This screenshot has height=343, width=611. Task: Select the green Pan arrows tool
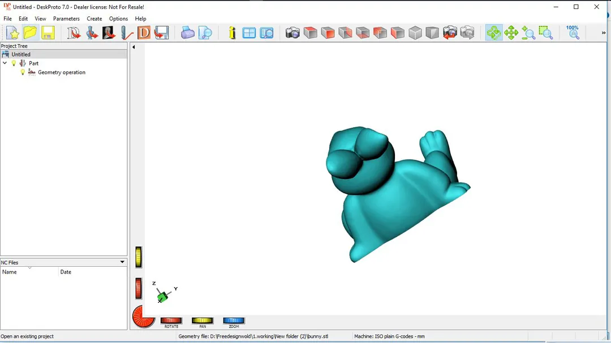pyautogui.click(x=511, y=33)
